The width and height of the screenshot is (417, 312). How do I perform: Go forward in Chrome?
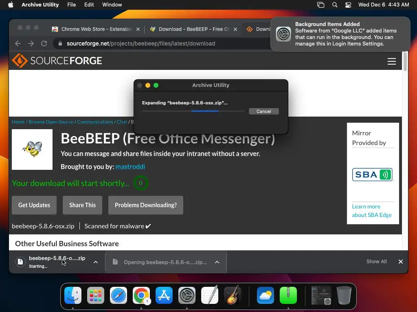31,43
